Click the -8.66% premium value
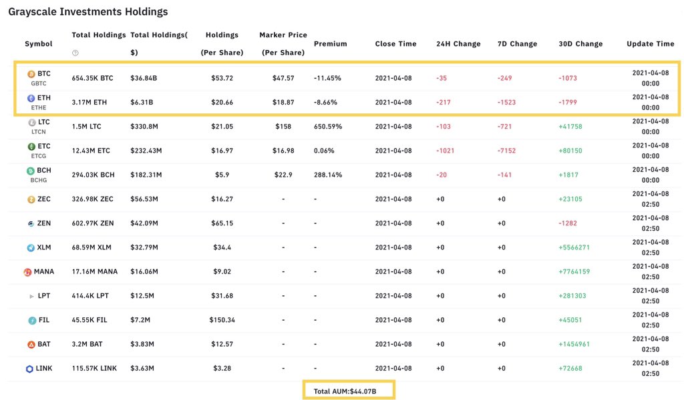The image size is (684, 400). (325, 102)
